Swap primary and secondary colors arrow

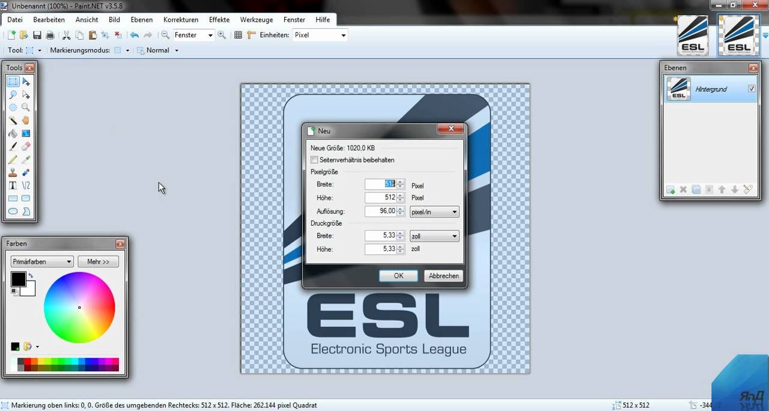click(31, 276)
